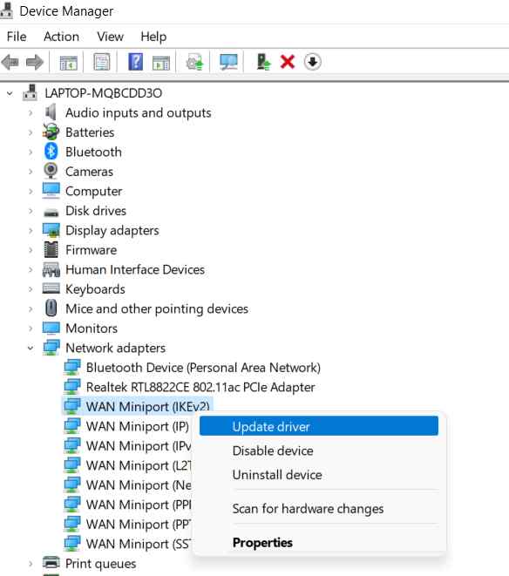Click the red X Uninstall device icon
This screenshot has height=576, width=509.
tap(288, 62)
